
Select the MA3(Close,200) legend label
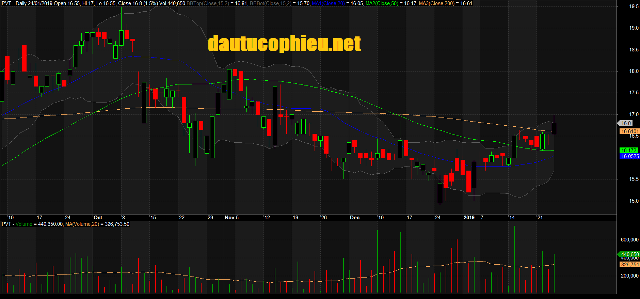[x=437, y=3]
